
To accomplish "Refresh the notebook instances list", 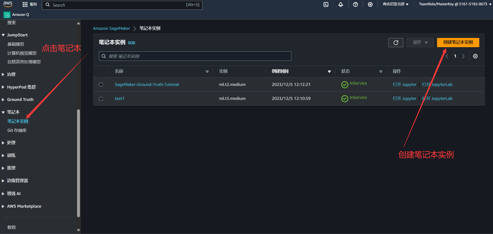I will pyautogui.click(x=396, y=42).
